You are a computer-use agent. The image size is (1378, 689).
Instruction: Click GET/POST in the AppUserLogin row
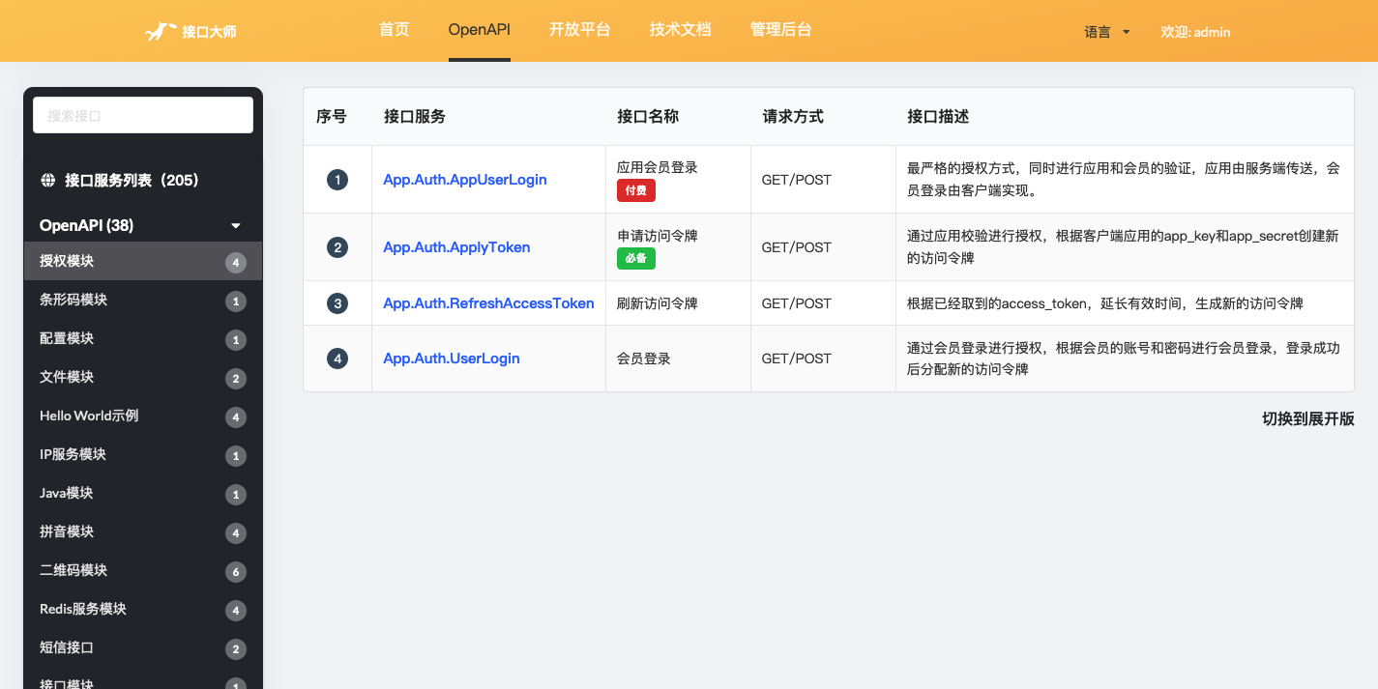coord(797,180)
